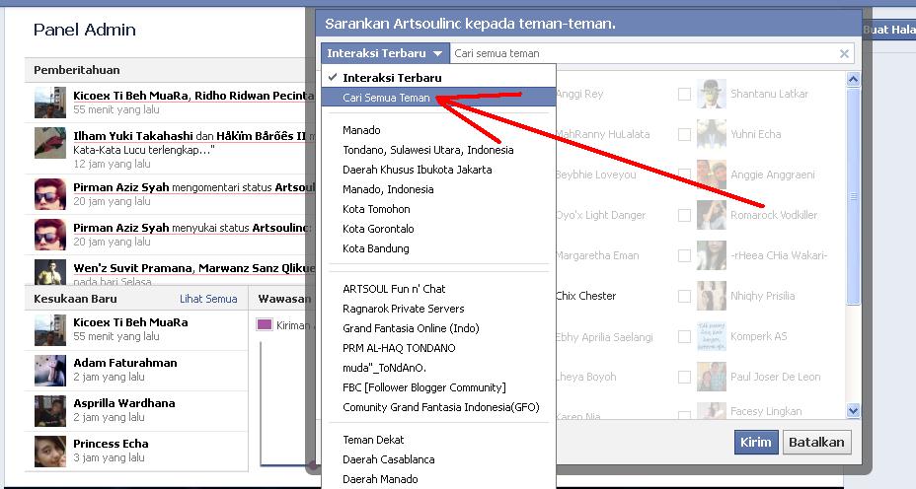Tick the checkbox for -rHeea CHia Wakari-
The height and width of the screenshot is (489, 916).
pos(685,255)
